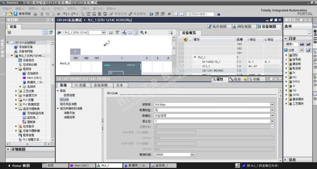Expand the 工艺对象 tree node
This screenshot has height=169, width=317.
pos(16,91)
